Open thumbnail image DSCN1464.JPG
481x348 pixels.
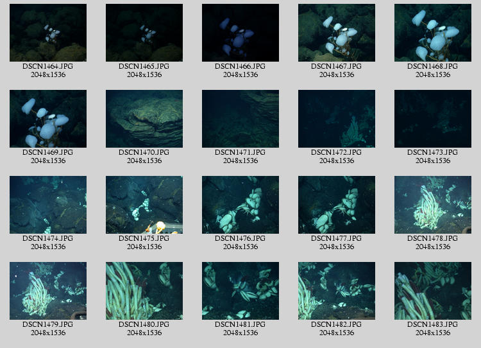48,33
